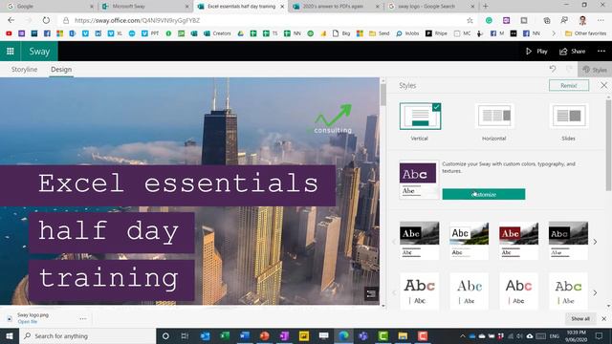Screen dimensions: 612x344
Task: Close the Styles pane
Action: pyautogui.click(x=603, y=85)
